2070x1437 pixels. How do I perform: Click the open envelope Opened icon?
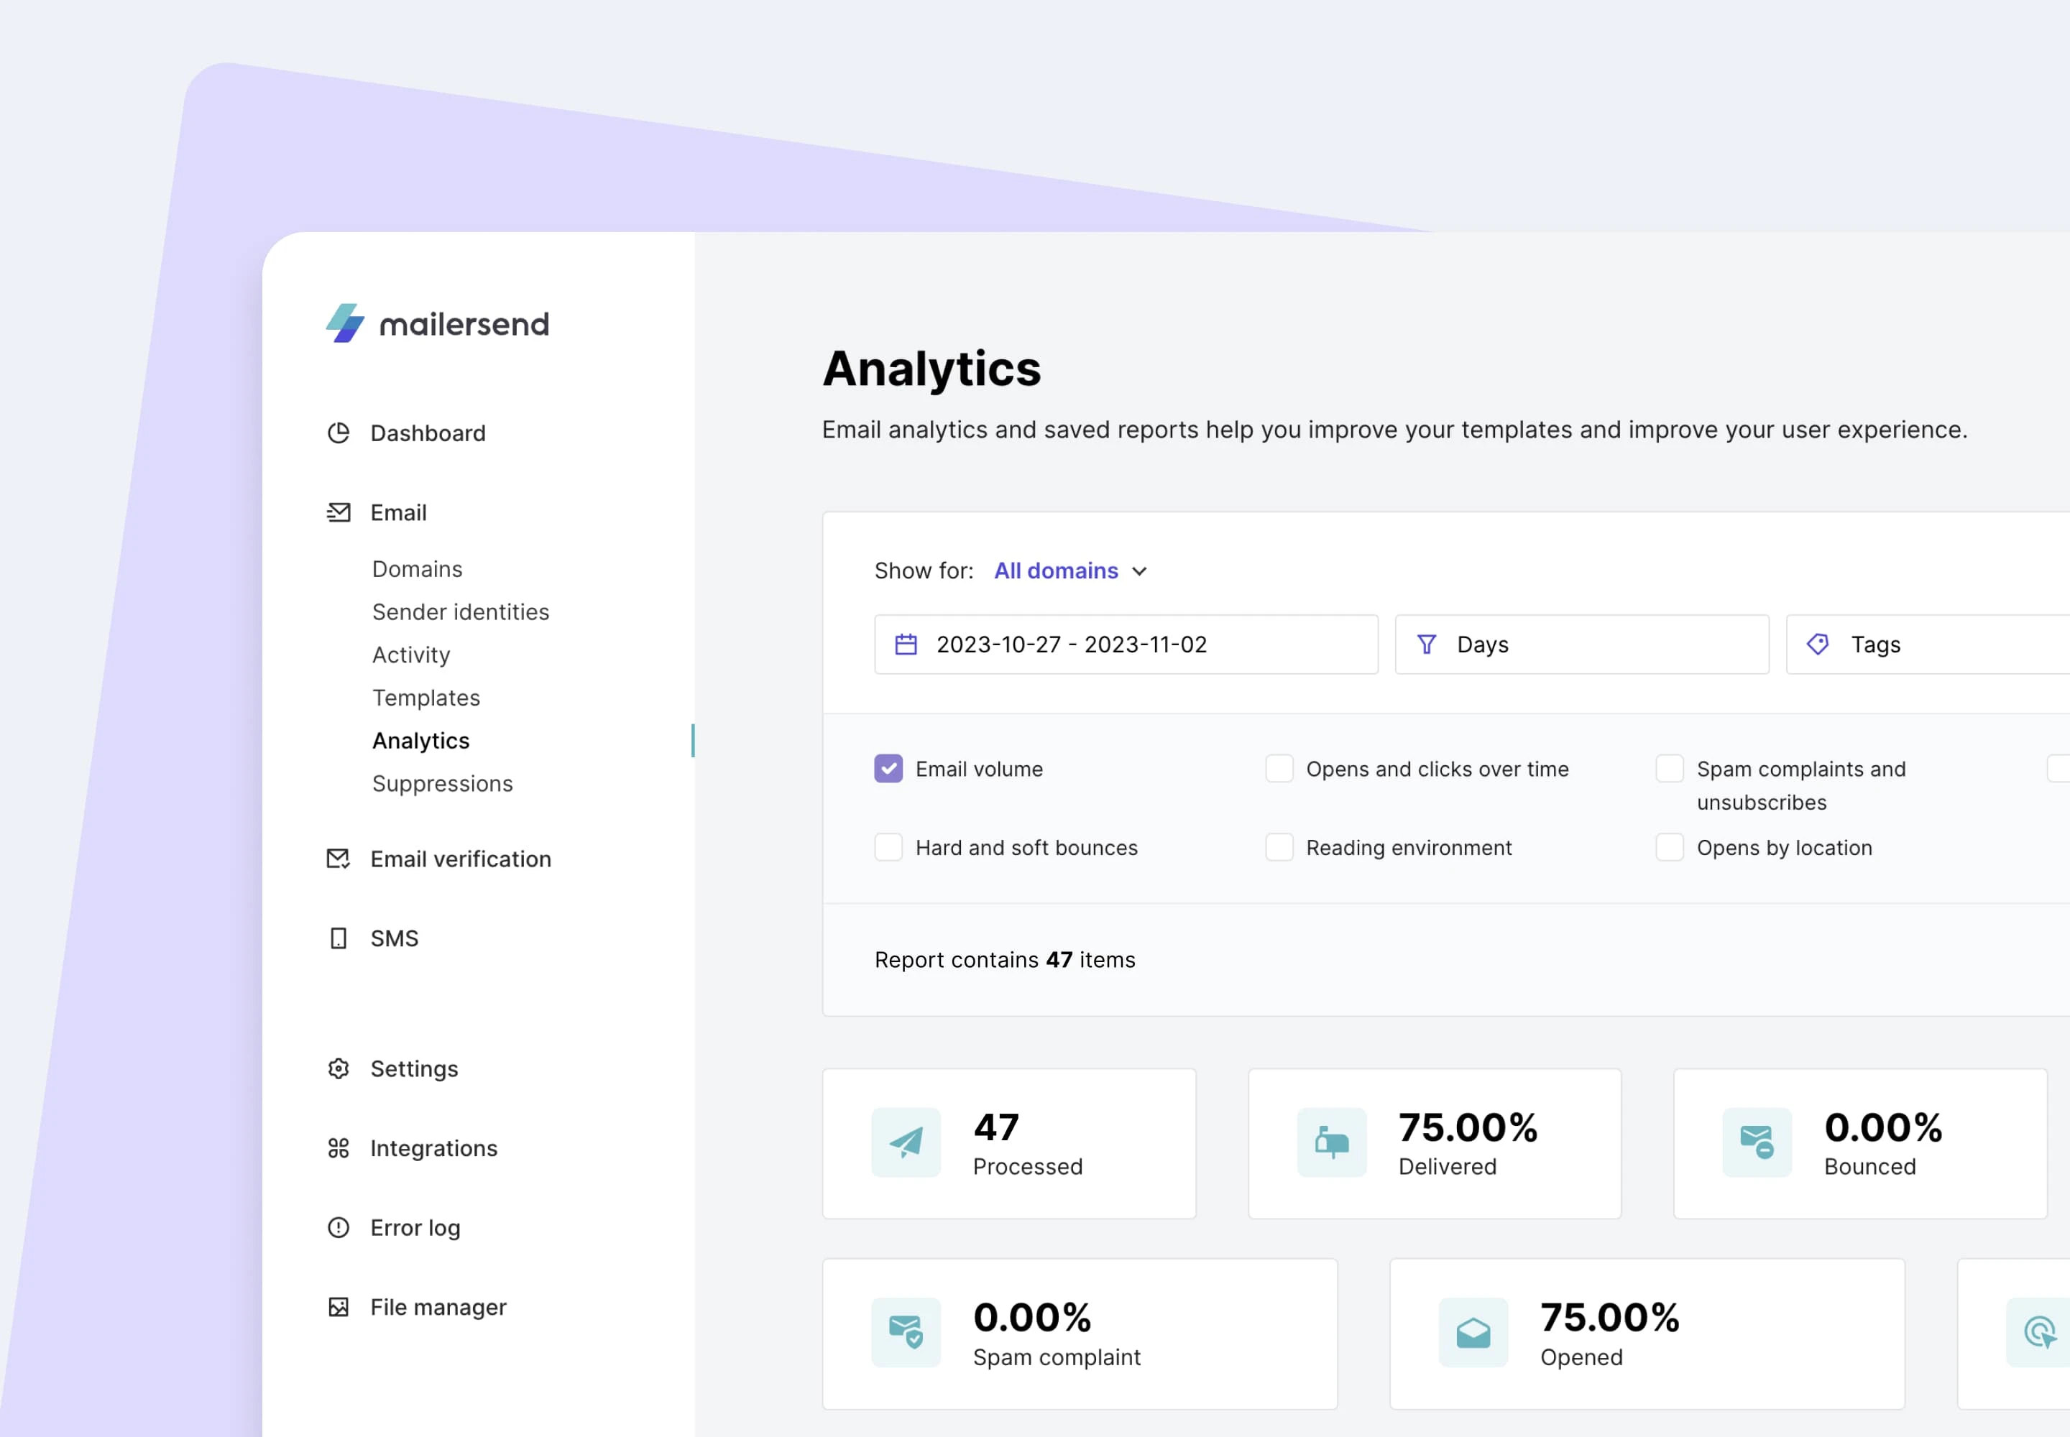tap(1473, 1333)
